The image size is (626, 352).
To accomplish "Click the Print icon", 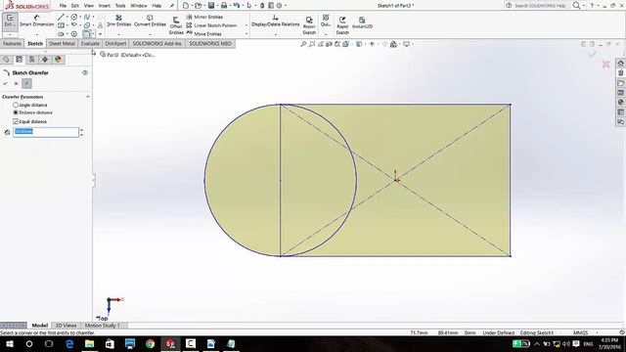I will tap(224, 6).
